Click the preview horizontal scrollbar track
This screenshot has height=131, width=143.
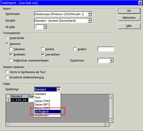58,125
